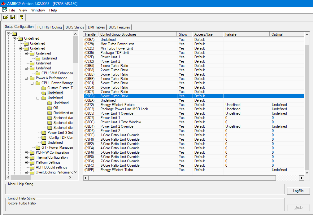Switch to the PCI IRQ Routing tab
The width and height of the screenshot is (313, 215).
coord(50,27)
